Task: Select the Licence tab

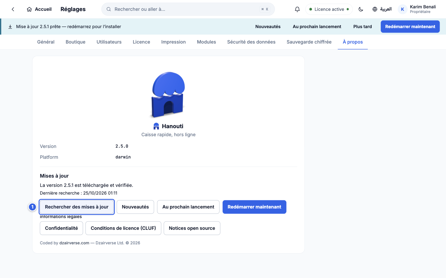Action: click(142, 42)
